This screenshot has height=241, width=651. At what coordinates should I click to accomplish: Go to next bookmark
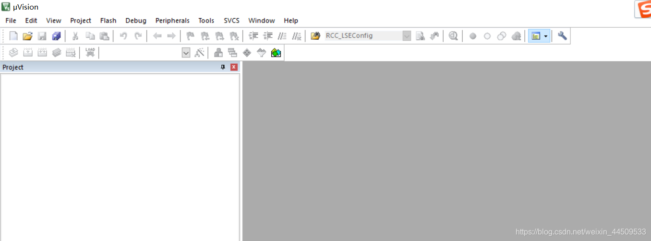219,36
